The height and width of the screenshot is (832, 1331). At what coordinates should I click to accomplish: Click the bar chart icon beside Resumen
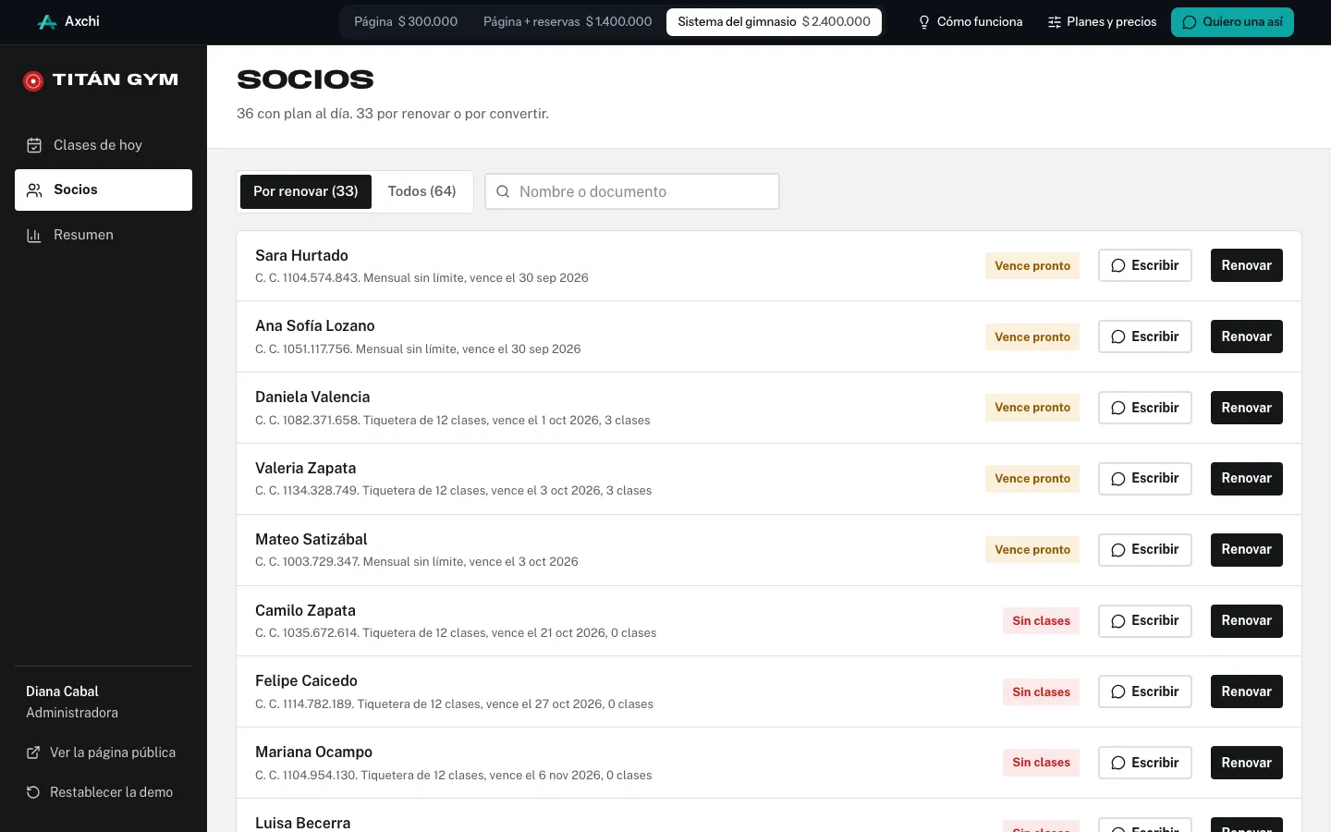[34, 236]
